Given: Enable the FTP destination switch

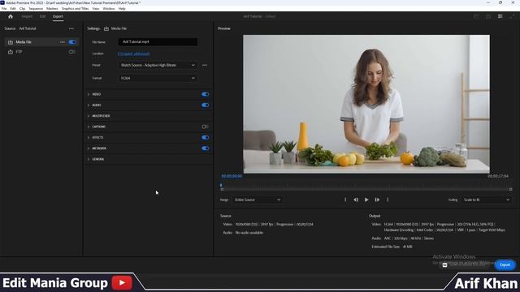Looking at the screenshot, I should point(72,52).
